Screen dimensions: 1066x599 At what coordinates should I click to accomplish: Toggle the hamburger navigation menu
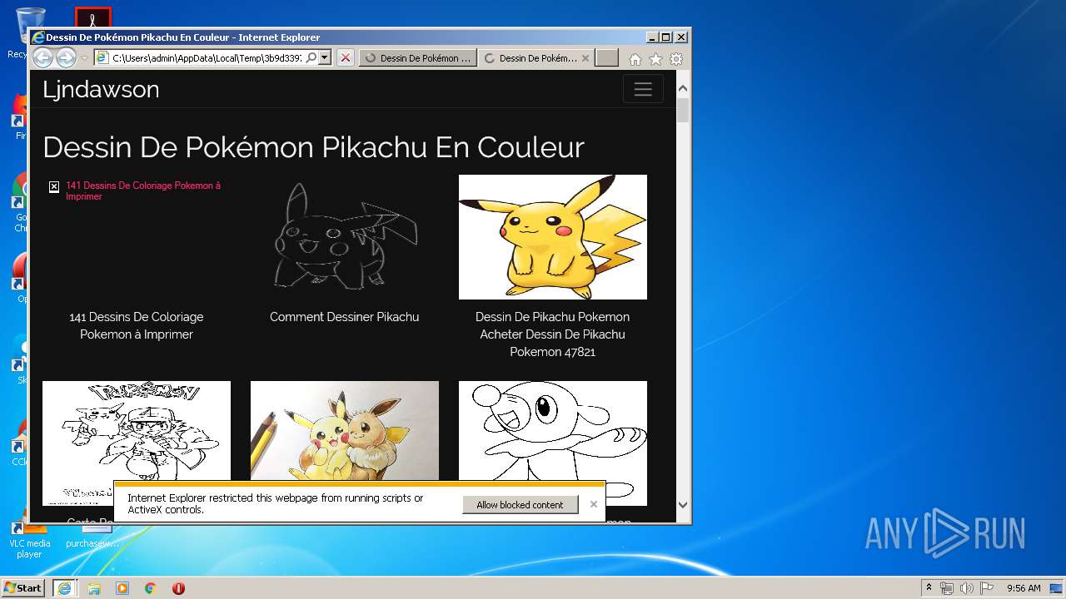pos(643,89)
